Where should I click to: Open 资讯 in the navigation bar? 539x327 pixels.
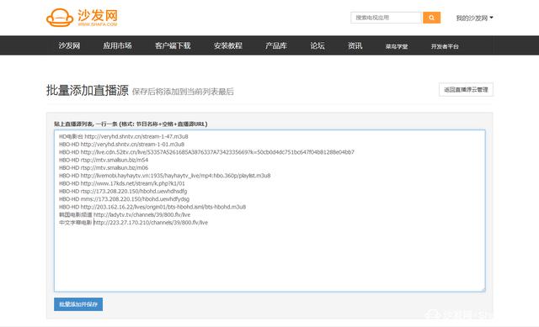tap(355, 45)
